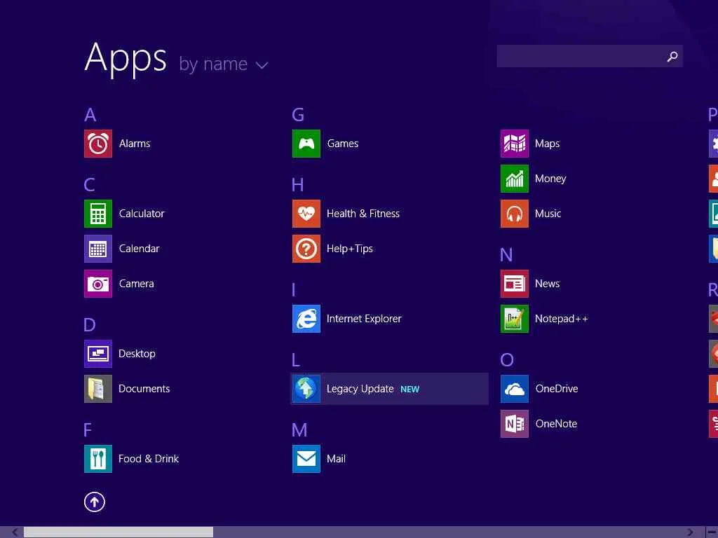The width and height of the screenshot is (718, 538).
Task: Open the Mail app icon
Action: (306, 459)
